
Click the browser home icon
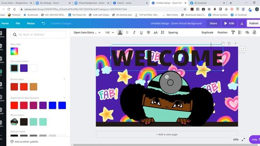[15, 9]
